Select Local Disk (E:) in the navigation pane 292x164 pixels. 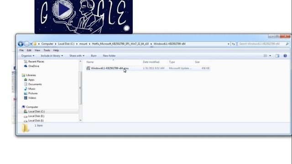[x=36, y=116]
